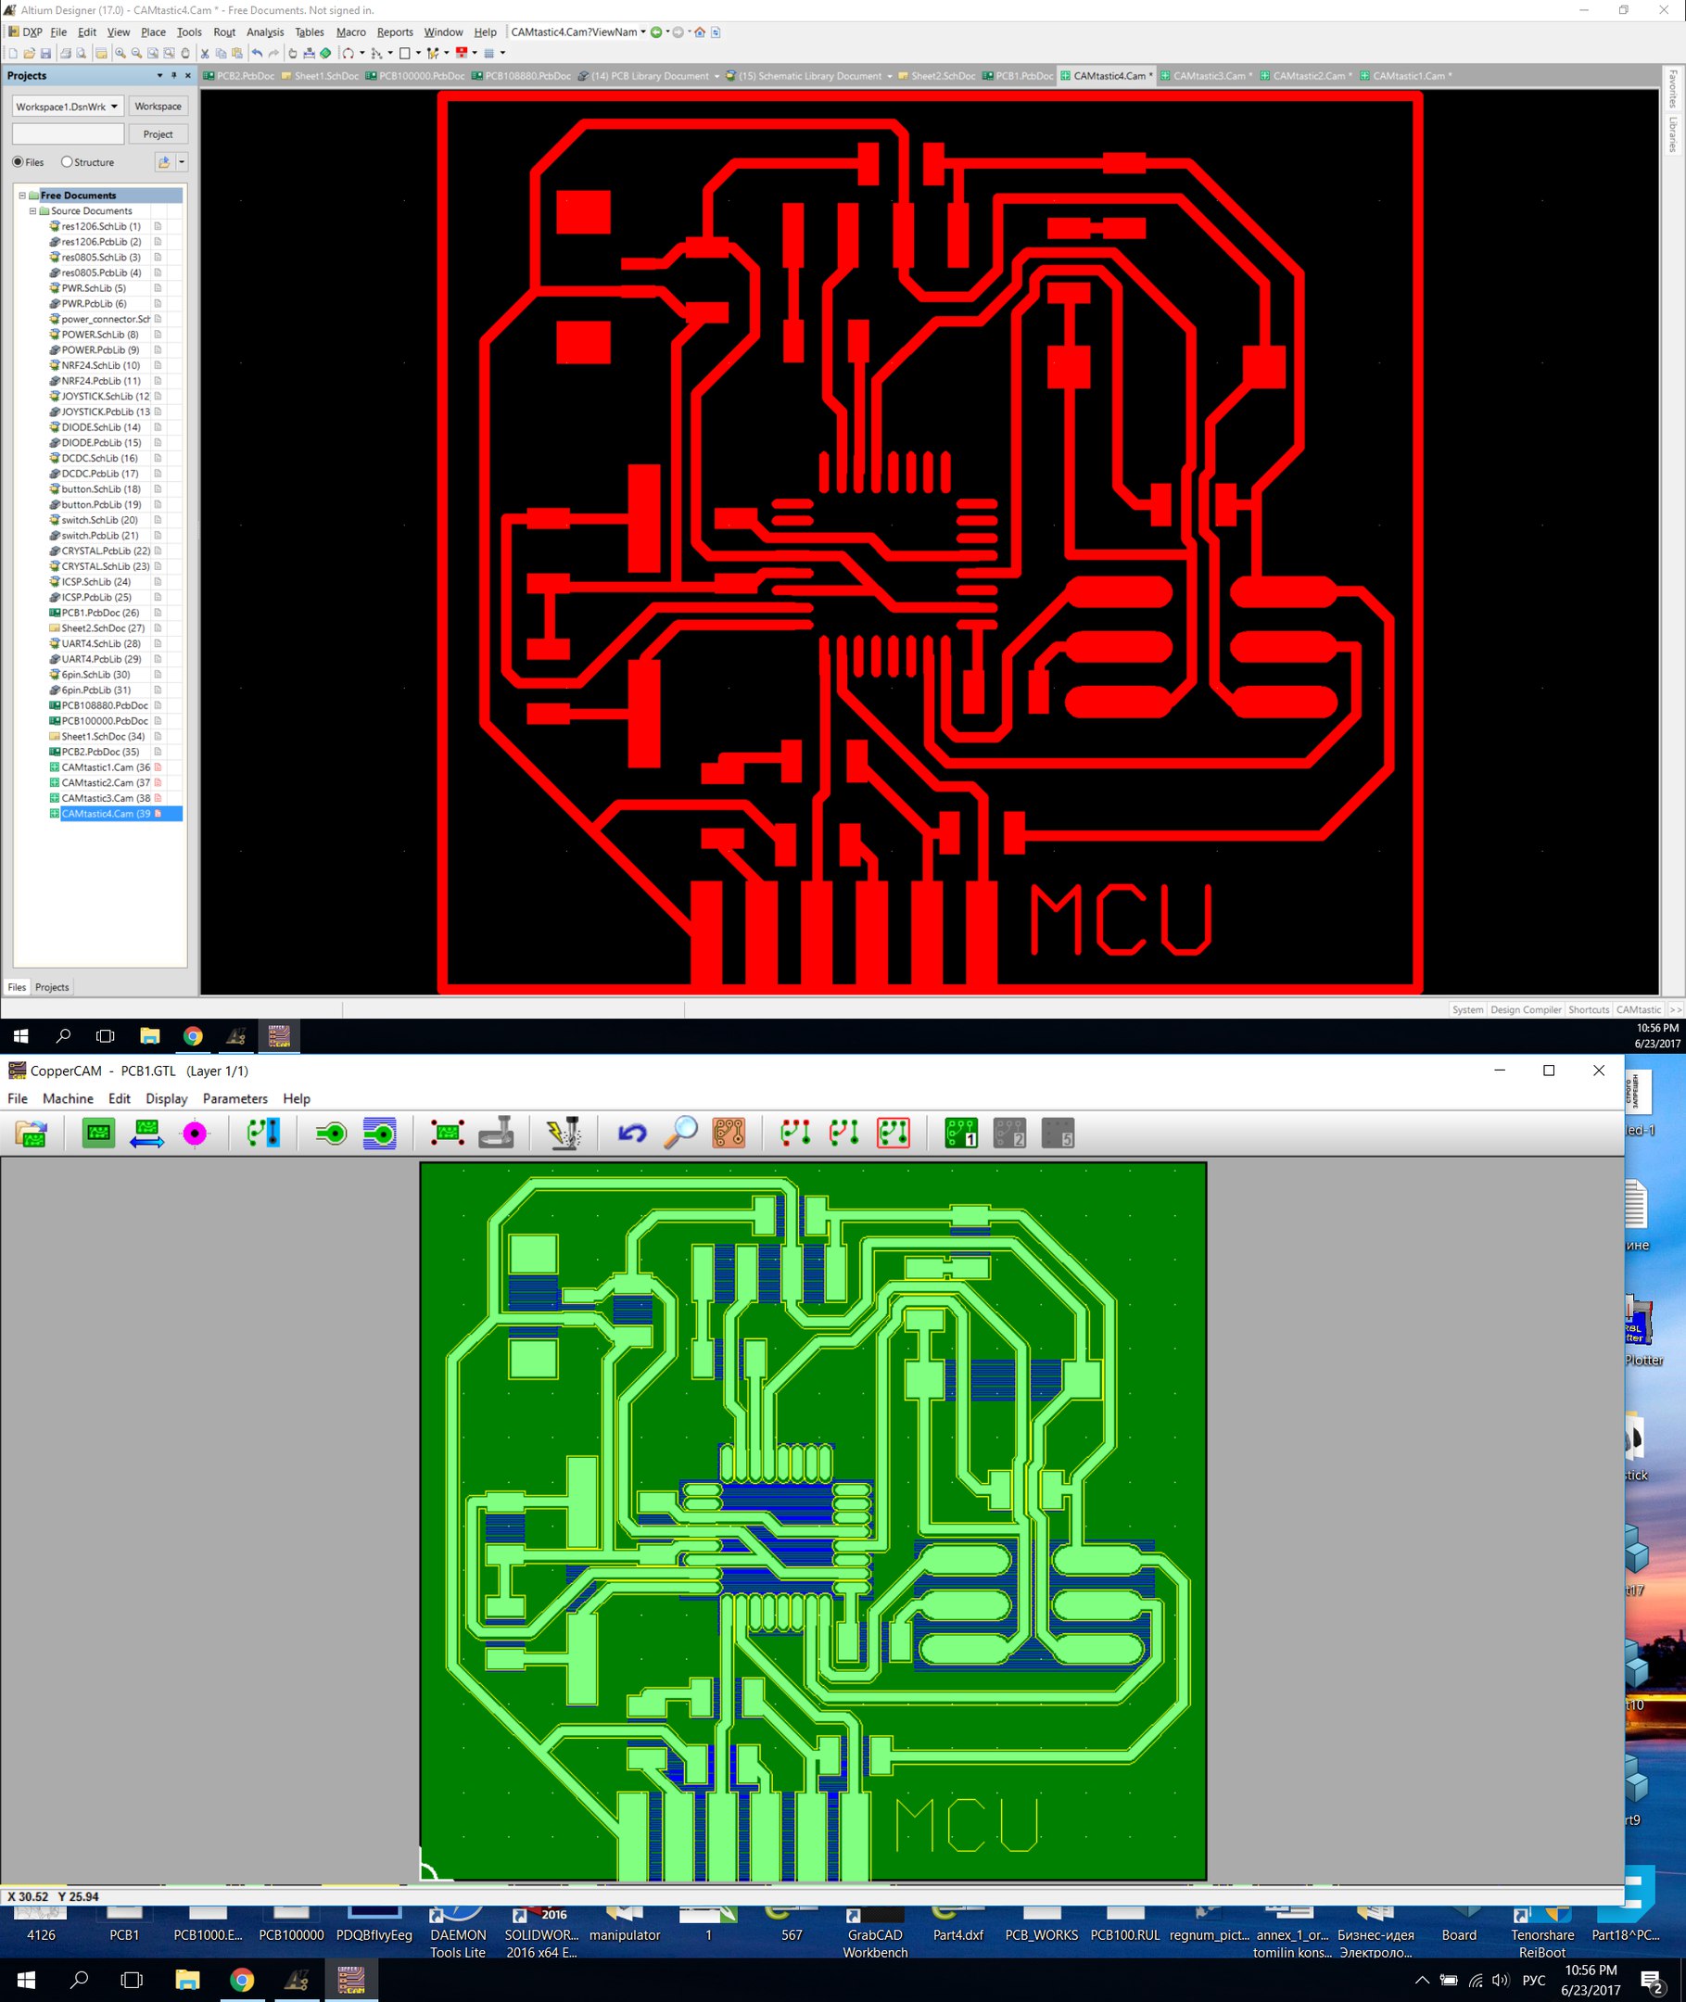The height and width of the screenshot is (2002, 1686).
Task: Click the green board view icon in CopperCAM
Action: point(98,1134)
